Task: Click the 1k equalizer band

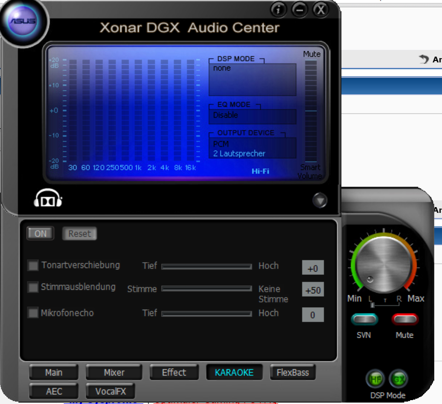Action: click(138, 110)
